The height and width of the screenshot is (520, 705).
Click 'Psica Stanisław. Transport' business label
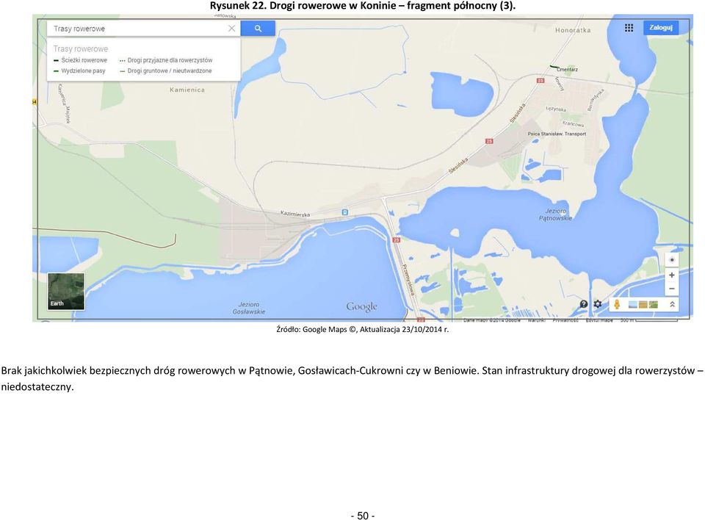point(557,134)
